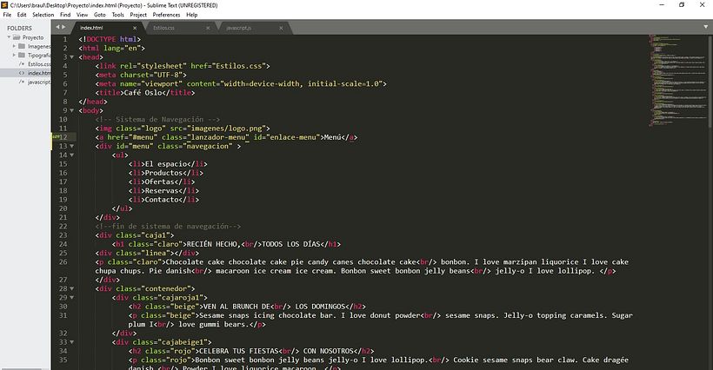Click the javascript file type icon in sidebar
The height and width of the screenshot is (370, 713).
pyautogui.click(x=22, y=82)
